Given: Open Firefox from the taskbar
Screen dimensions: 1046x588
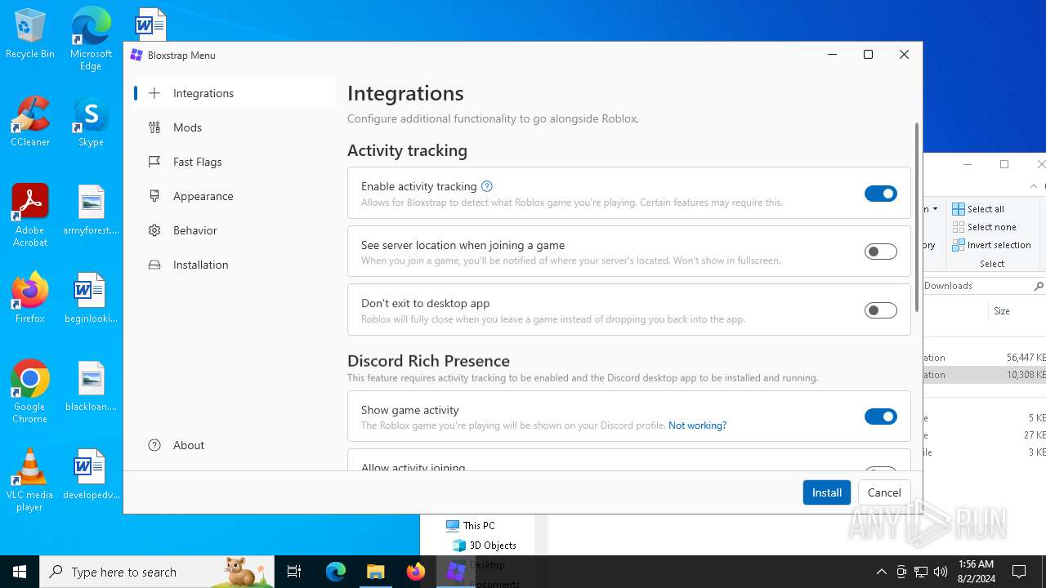Looking at the screenshot, I should [416, 572].
